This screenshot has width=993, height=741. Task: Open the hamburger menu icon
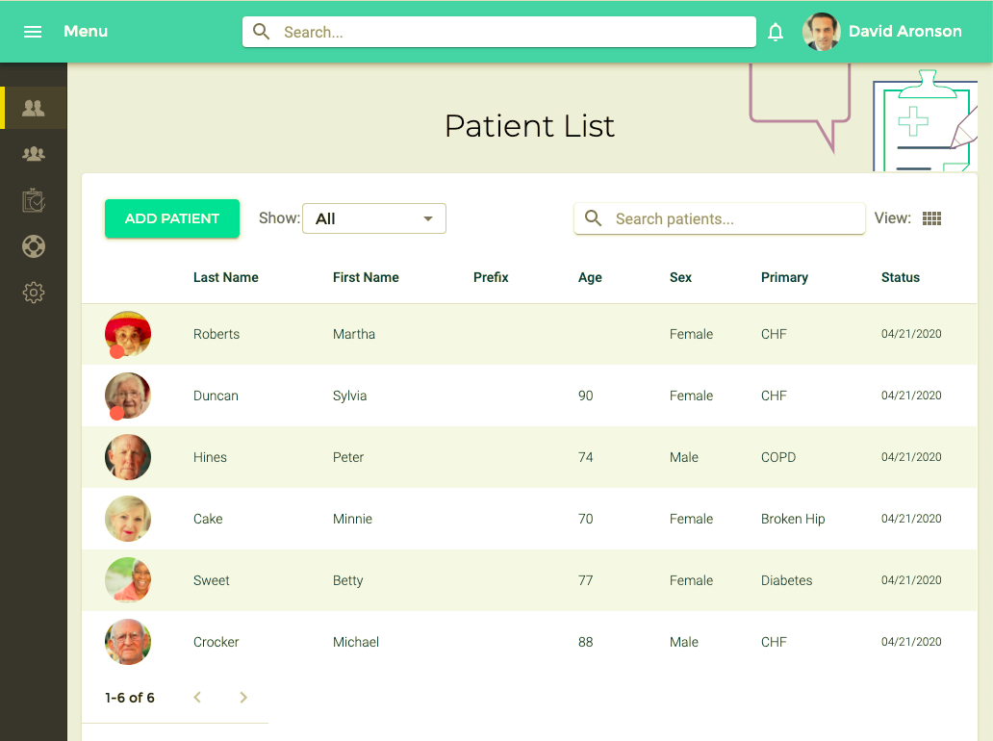pyautogui.click(x=33, y=32)
